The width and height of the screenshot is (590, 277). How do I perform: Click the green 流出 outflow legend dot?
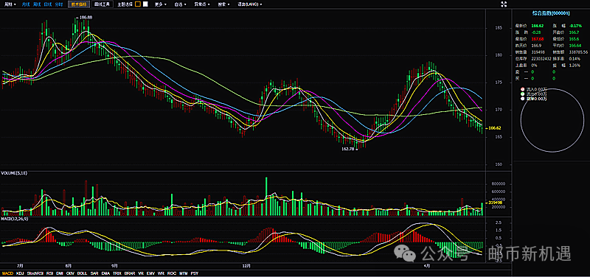tap(522, 94)
